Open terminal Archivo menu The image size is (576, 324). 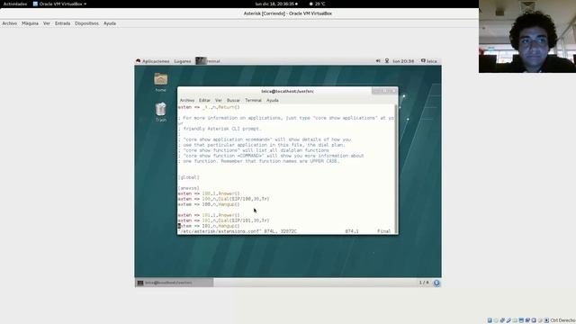(x=187, y=100)
